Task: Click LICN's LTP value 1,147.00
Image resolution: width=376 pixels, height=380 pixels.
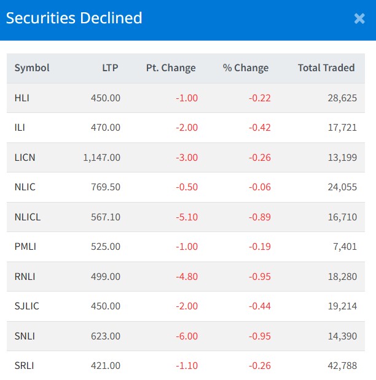Action: (x=102, y=158)
